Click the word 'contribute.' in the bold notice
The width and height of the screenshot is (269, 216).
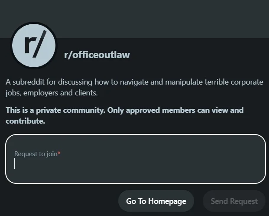pos(26,121)
